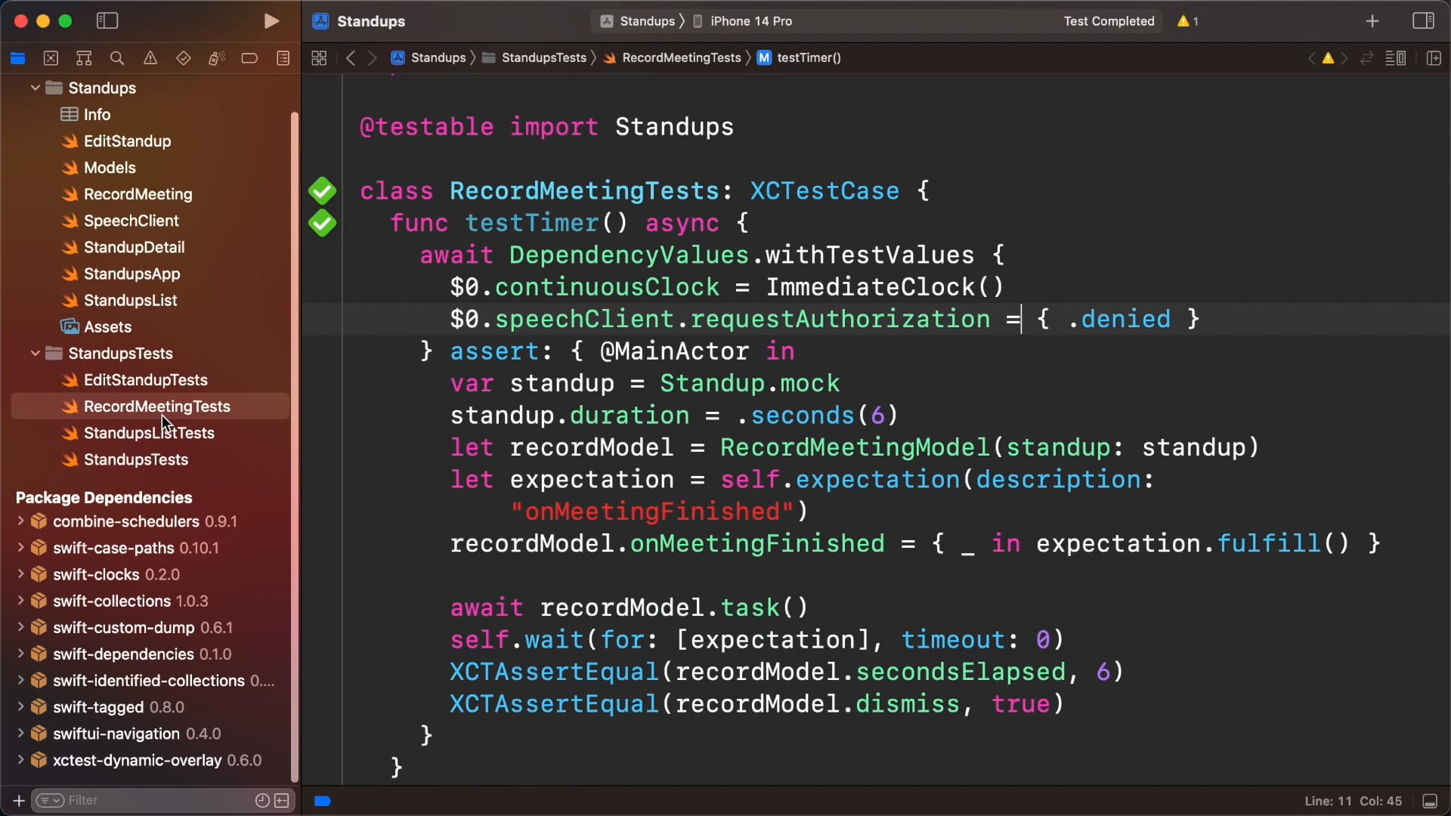The width and height of the screenshot is (1451, 816).
Task: Run the project with the play button
Action: 271,21
